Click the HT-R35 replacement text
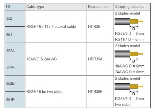Screen dimensions: 155x112 tap(94, 27)
